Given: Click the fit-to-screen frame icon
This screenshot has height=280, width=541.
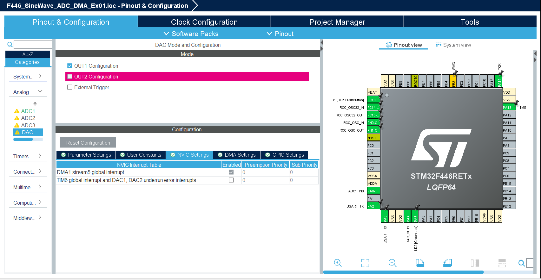Looking at the screenshot, I should tap(365, 263).
